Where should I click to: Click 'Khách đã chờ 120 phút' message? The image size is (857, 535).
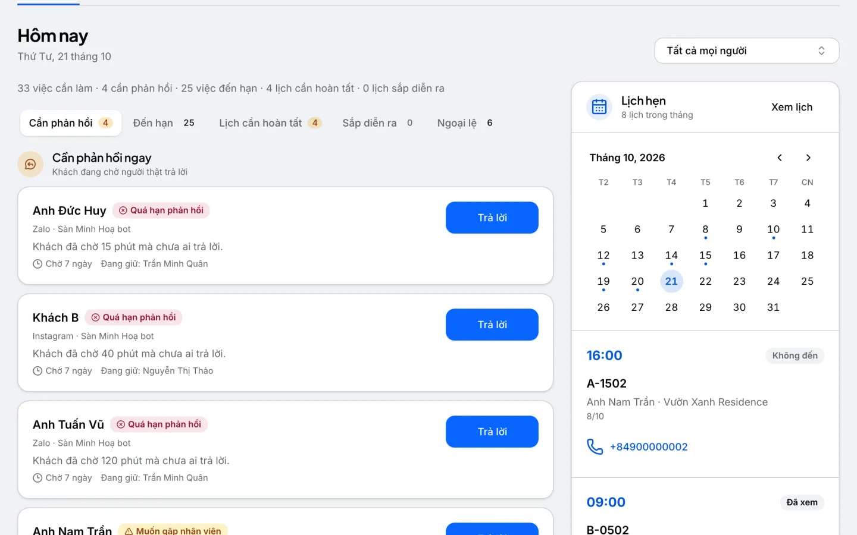(x=131, y=461)
